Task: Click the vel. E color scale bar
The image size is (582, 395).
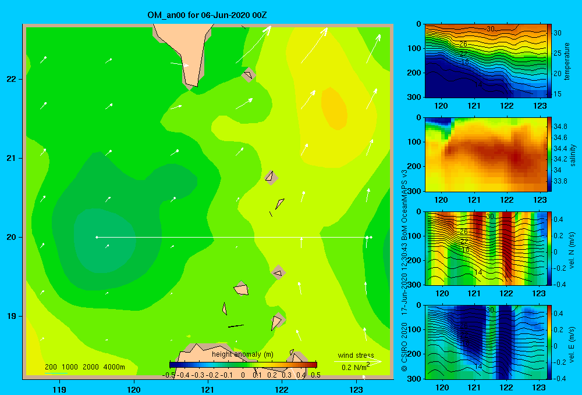Action: click(549, 342)
